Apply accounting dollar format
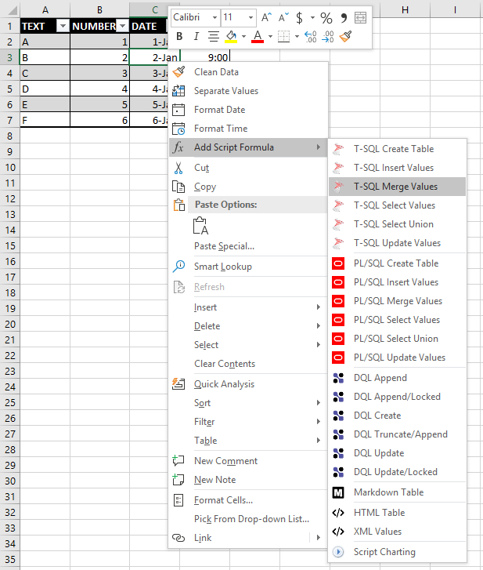 [299, 17]
